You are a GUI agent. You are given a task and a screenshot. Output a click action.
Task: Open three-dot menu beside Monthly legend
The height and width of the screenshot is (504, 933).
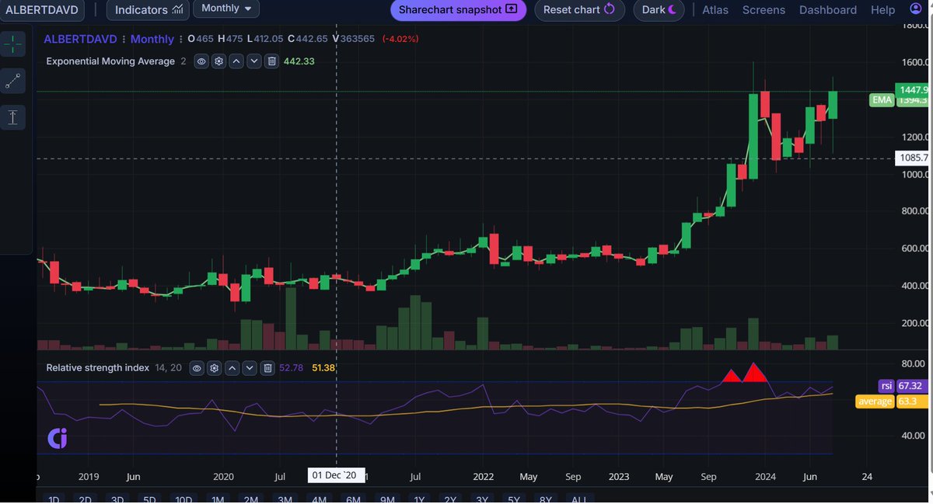(x=180, y=39)
